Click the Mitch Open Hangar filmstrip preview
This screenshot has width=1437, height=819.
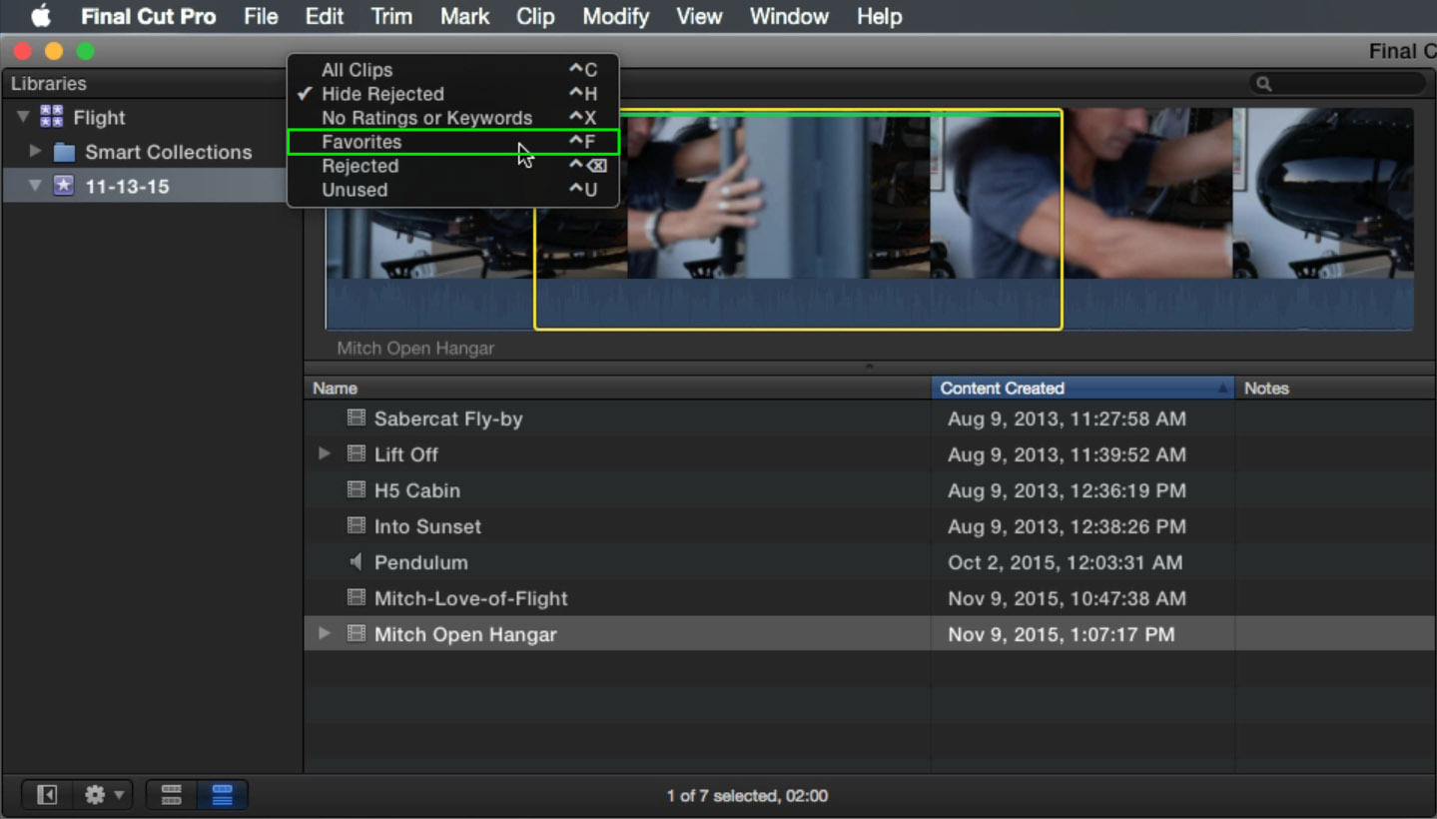pyautogui.click(x=869, y=219)
